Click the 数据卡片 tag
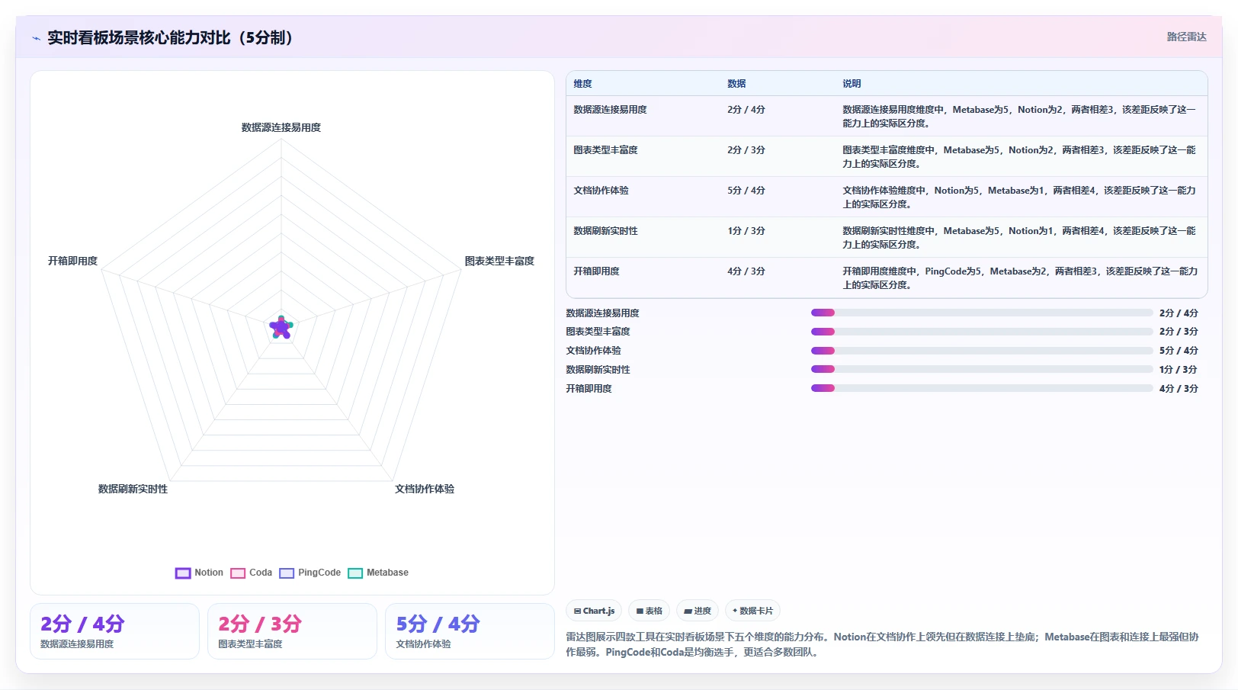This screenshot has width=1238, height=690. [753, 611]
